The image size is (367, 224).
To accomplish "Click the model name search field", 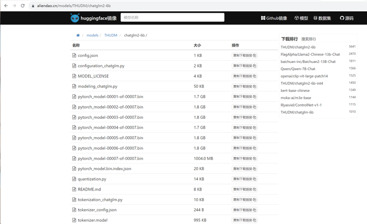I will [x=172, y=17].
